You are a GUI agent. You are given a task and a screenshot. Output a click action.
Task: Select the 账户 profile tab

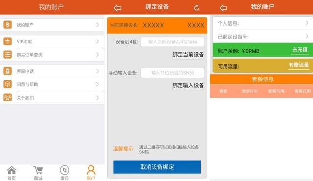click(91, 173)
